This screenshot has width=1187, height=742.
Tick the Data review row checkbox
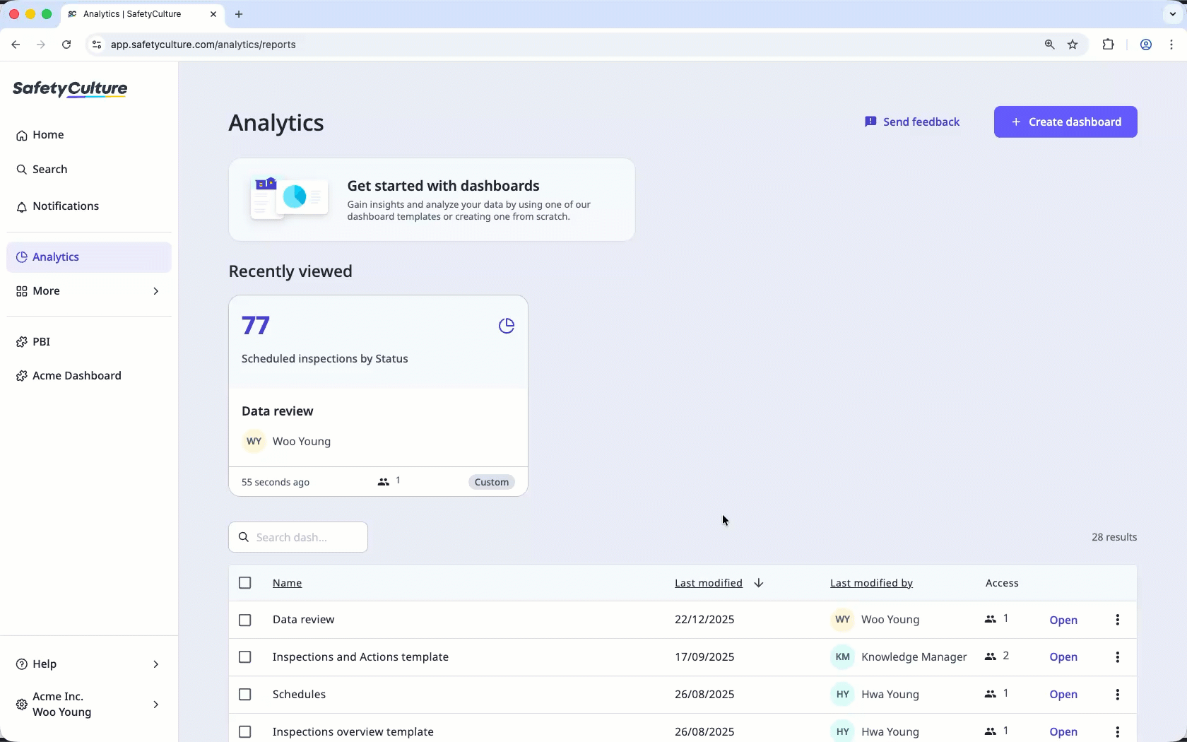coord(245,620)
